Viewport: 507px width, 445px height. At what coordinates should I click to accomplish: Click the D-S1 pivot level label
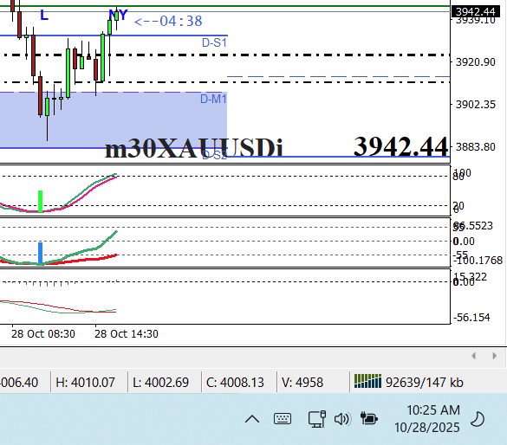[214, 42]
